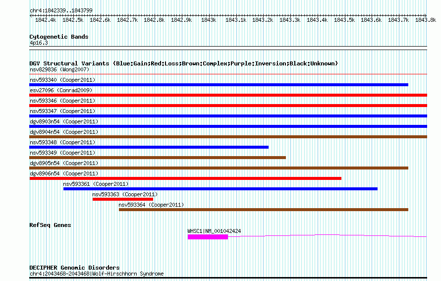This screenshot has height=281, width=441.
Task: Select the thin nsv829836 red line
Action: [x=228, y=74]
